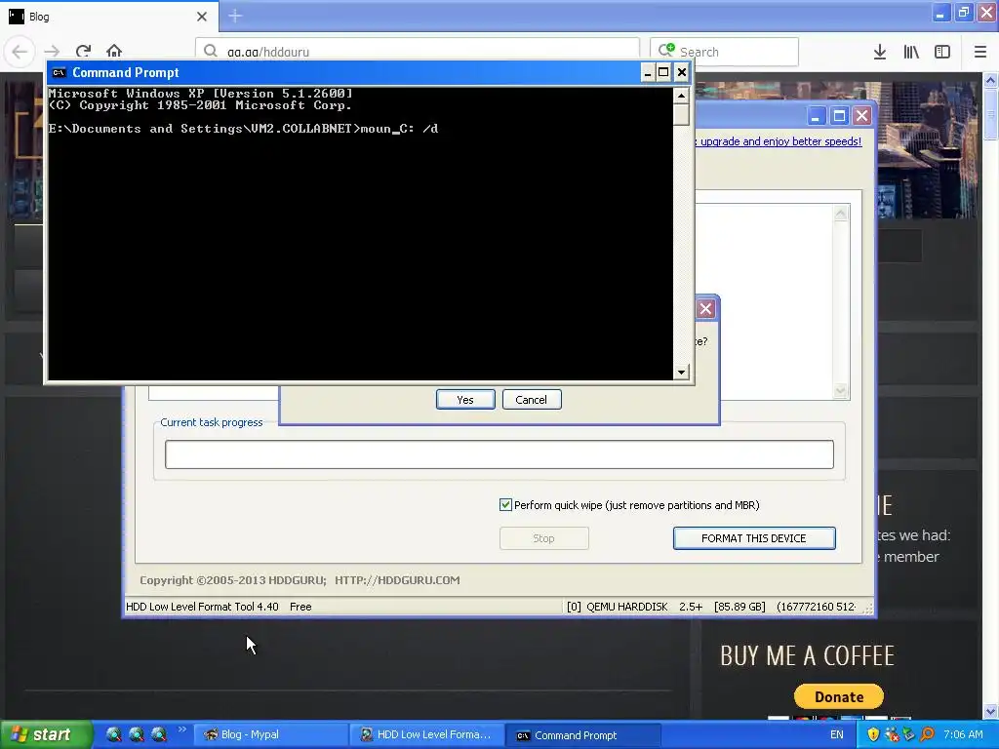Click the browser address bar

tap(418, 52)
